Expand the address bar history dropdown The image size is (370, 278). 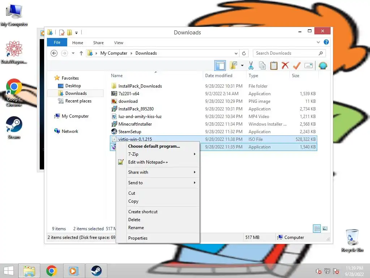(x=236, y=53)
